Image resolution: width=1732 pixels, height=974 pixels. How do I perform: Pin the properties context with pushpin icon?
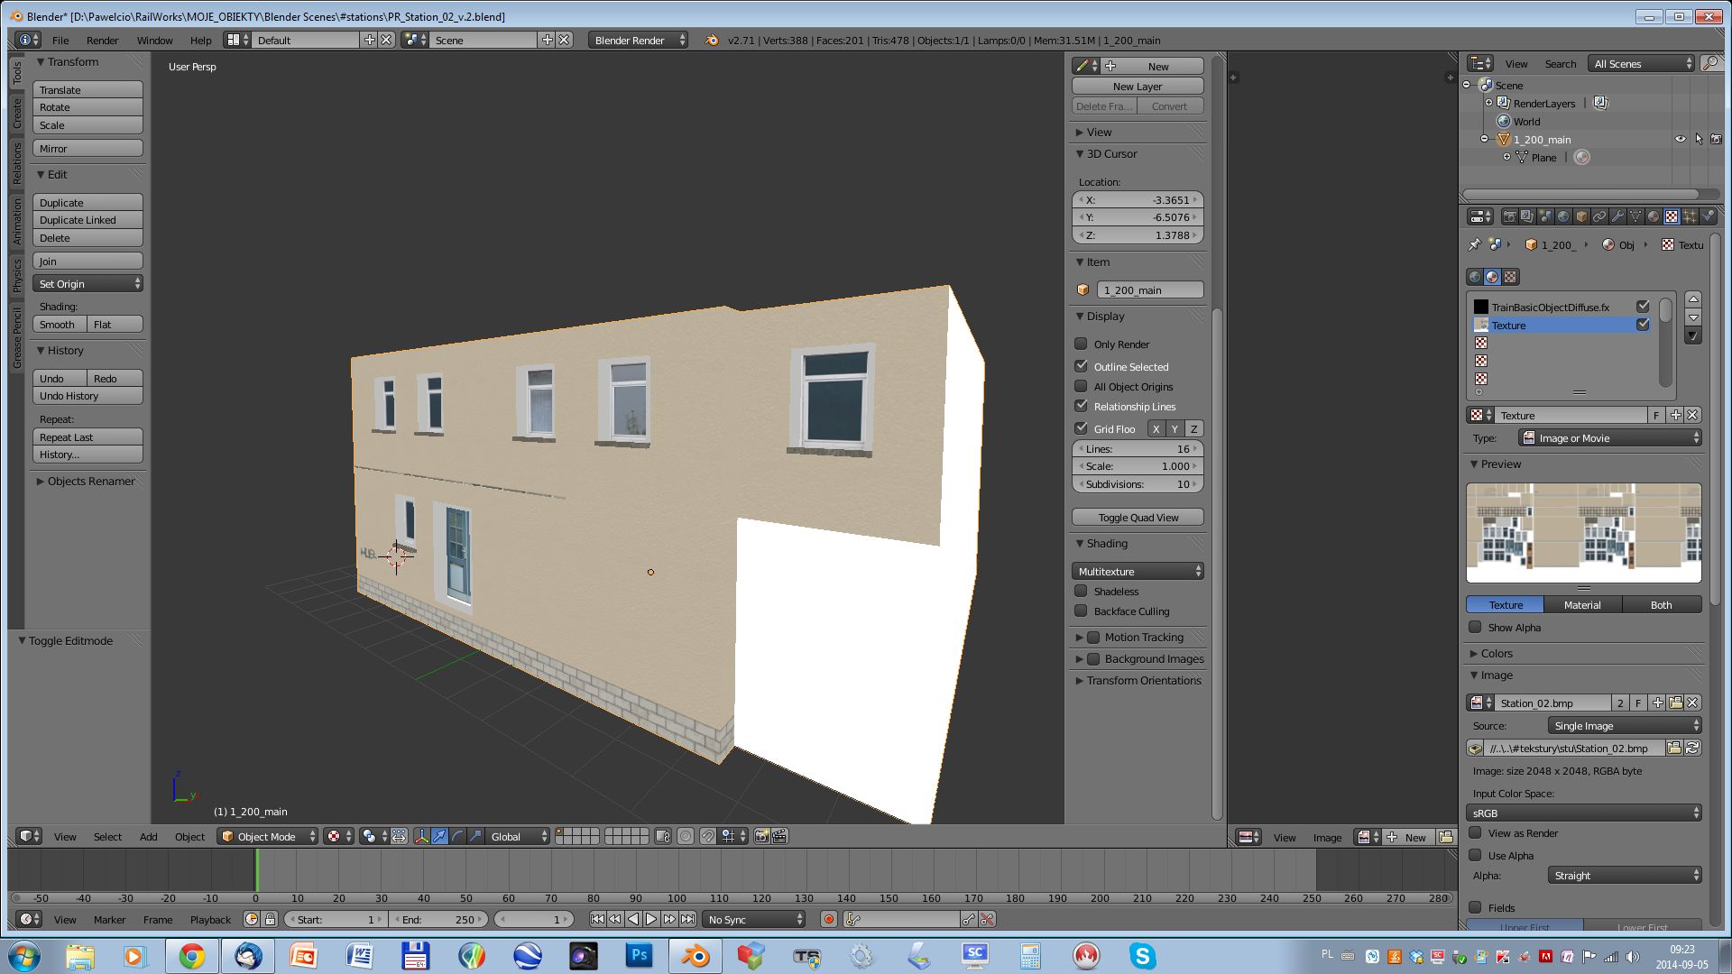click(x=1475, y=244)
